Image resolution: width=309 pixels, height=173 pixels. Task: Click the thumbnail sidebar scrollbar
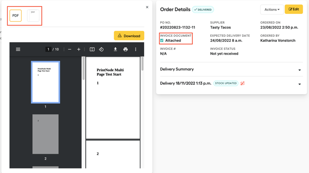click(84, 69)
